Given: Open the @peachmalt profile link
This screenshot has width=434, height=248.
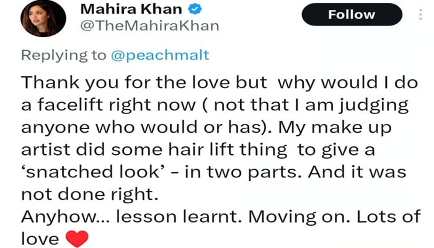Looking at the screenshot, I should (159, 55).
